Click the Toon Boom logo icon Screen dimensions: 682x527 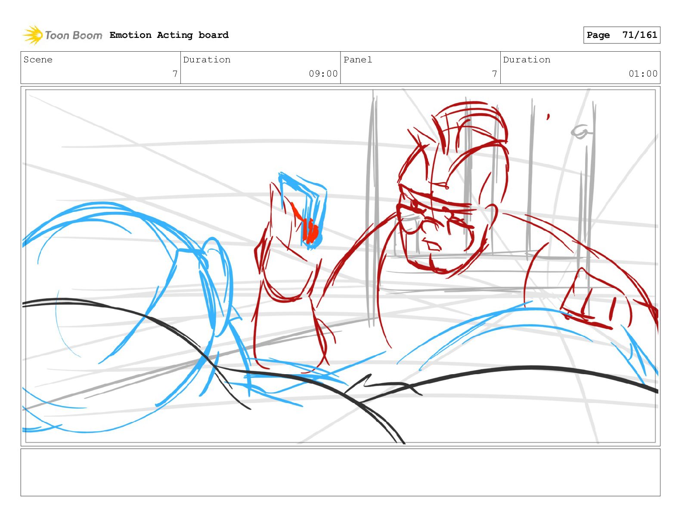(33, 35)
